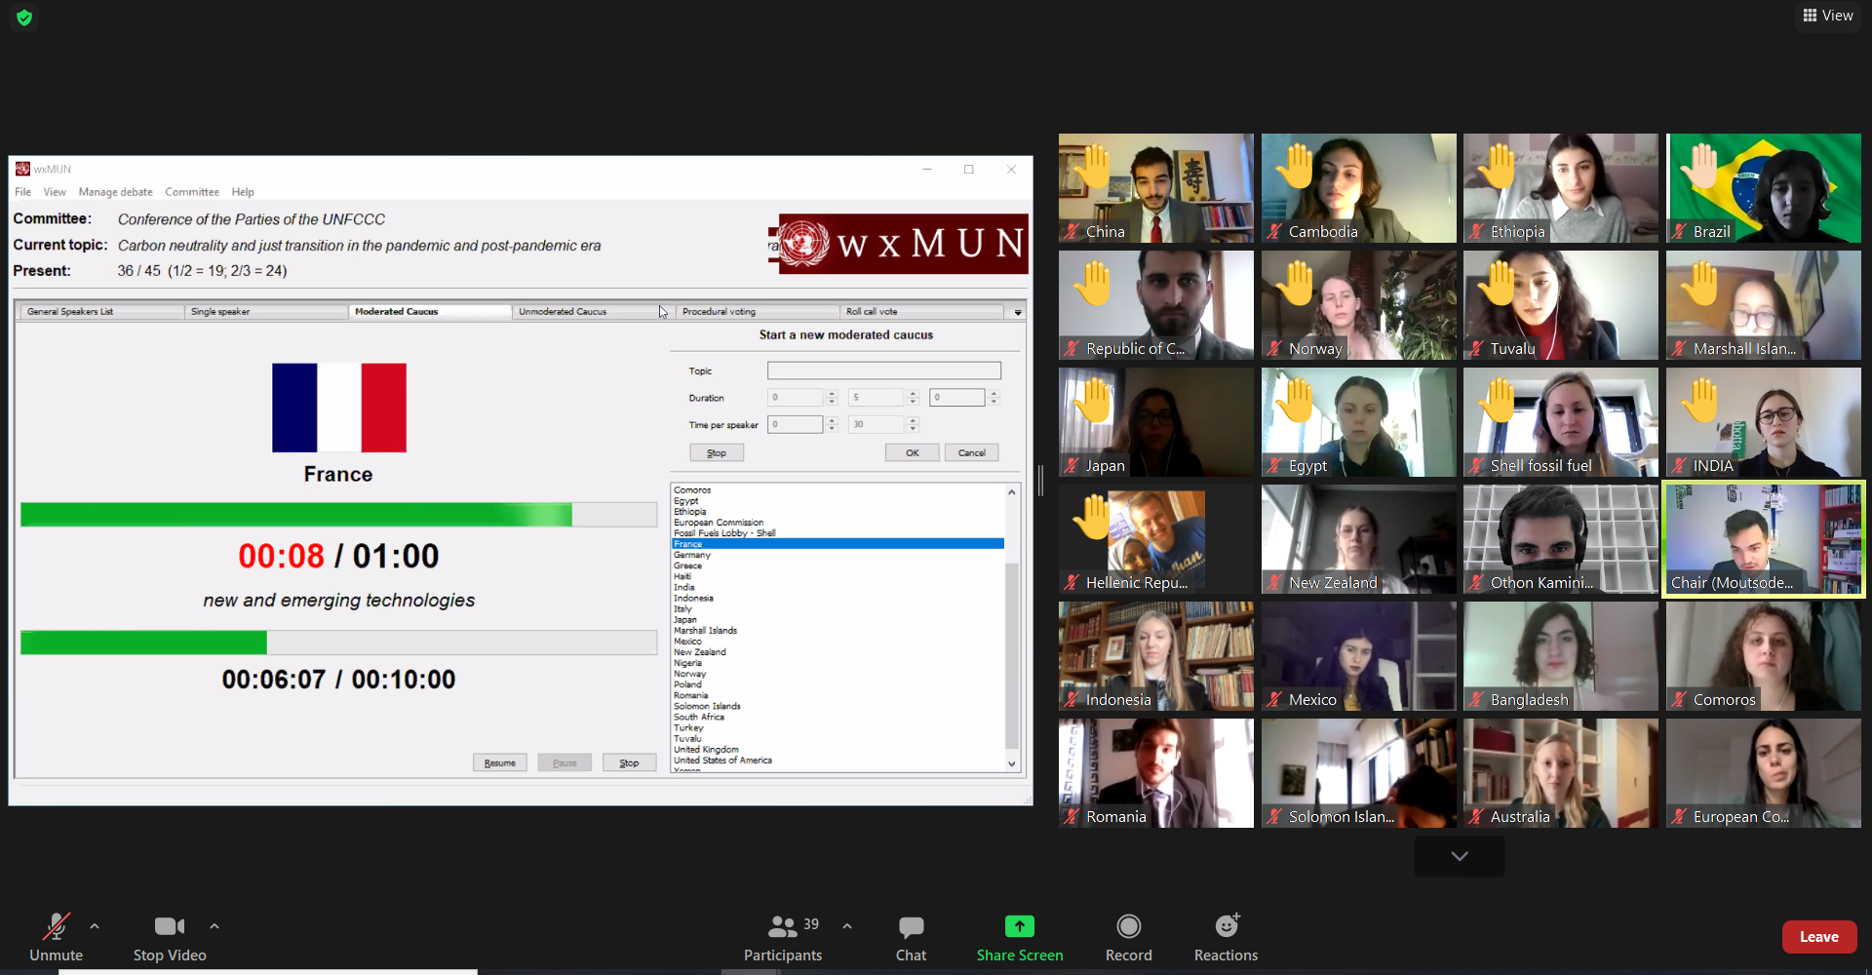Select Germany in the country list
This screenshot has width=1872, height=975.
coord(692,555)
